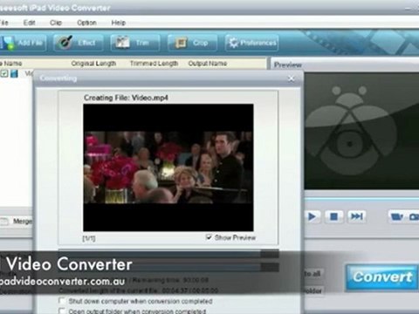Click the big Convert button
Viewport: 419px width, 314px height.
click(x=381, y=277)
